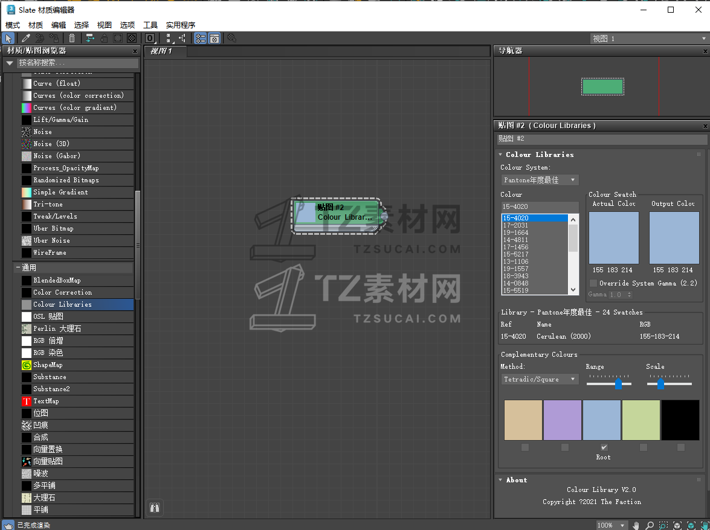The height and width of the screenshot is (530, 710).
Task: Tick the checkbox under the purple swatch
Action: click(x=564, y=447)
